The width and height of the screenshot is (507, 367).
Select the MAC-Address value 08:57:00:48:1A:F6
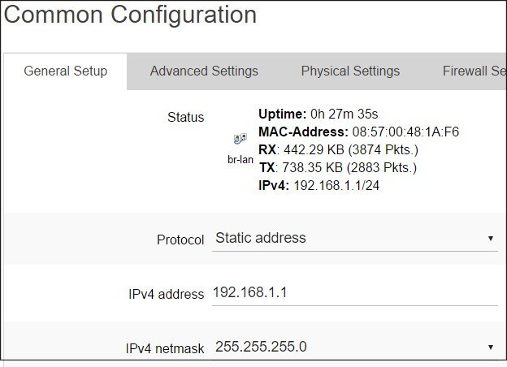coord(405,132)
